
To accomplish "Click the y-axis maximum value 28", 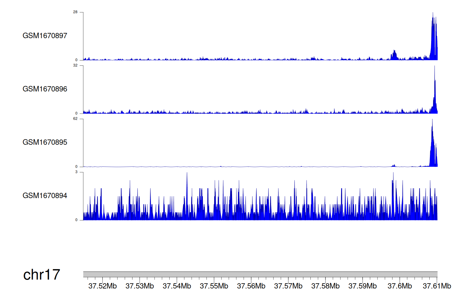I will [75, 12].
